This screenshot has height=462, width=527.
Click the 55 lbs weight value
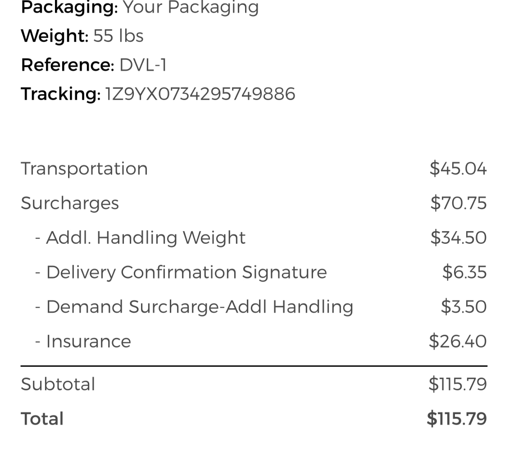(x=118, y=36)
